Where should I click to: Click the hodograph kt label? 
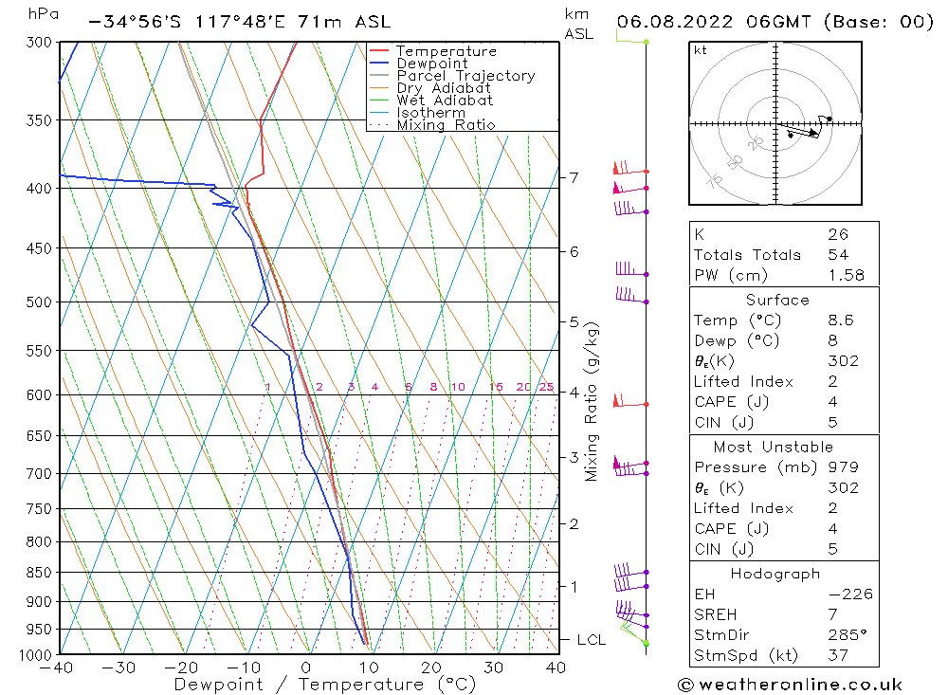pyautogui.click(x=701, y=50)
